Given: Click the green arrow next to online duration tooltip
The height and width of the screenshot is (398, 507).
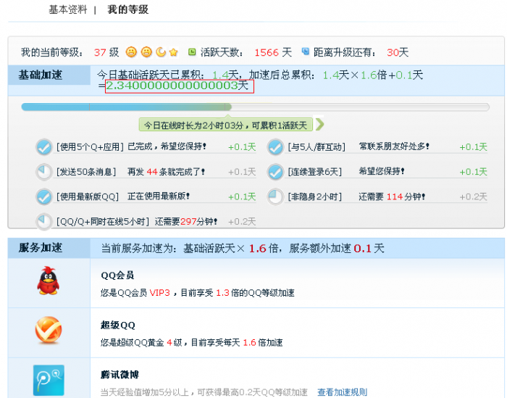Looking at the screenshot, I should [319, 124].
